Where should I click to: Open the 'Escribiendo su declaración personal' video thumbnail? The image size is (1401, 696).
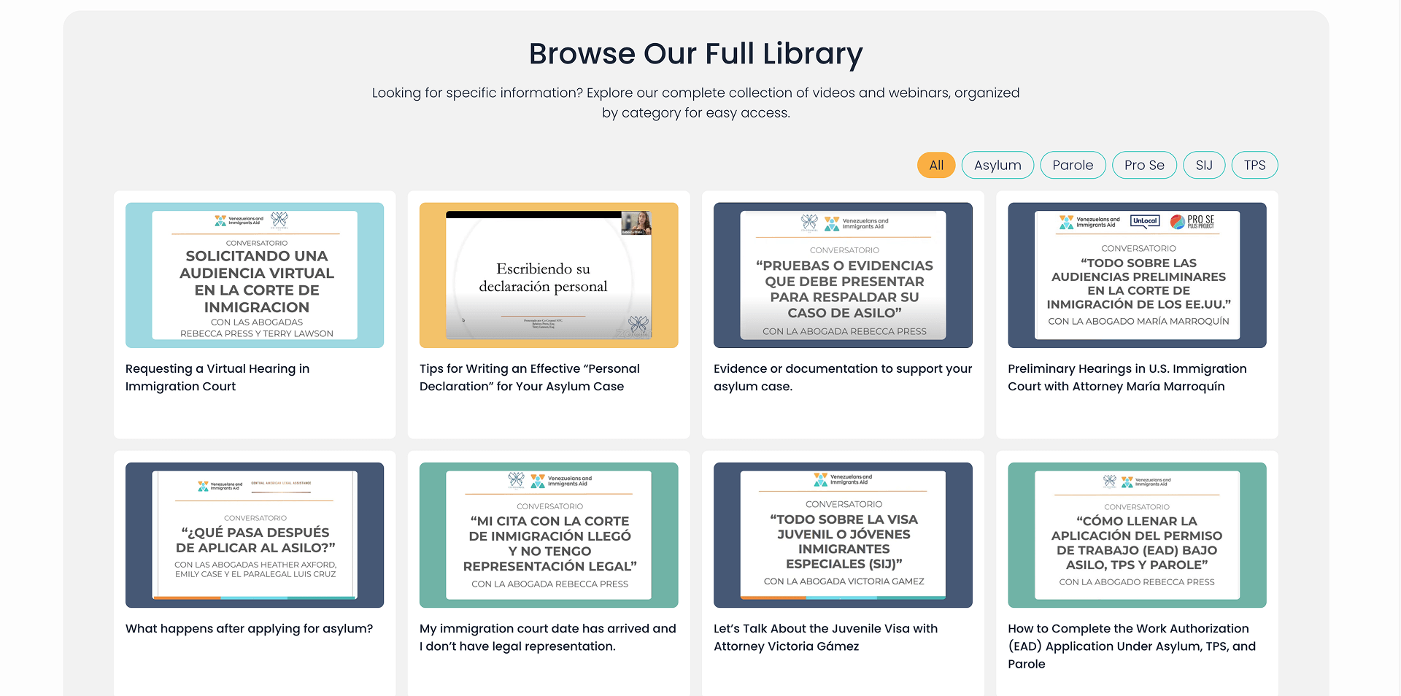pyautogui.click(x=548, y=275)
